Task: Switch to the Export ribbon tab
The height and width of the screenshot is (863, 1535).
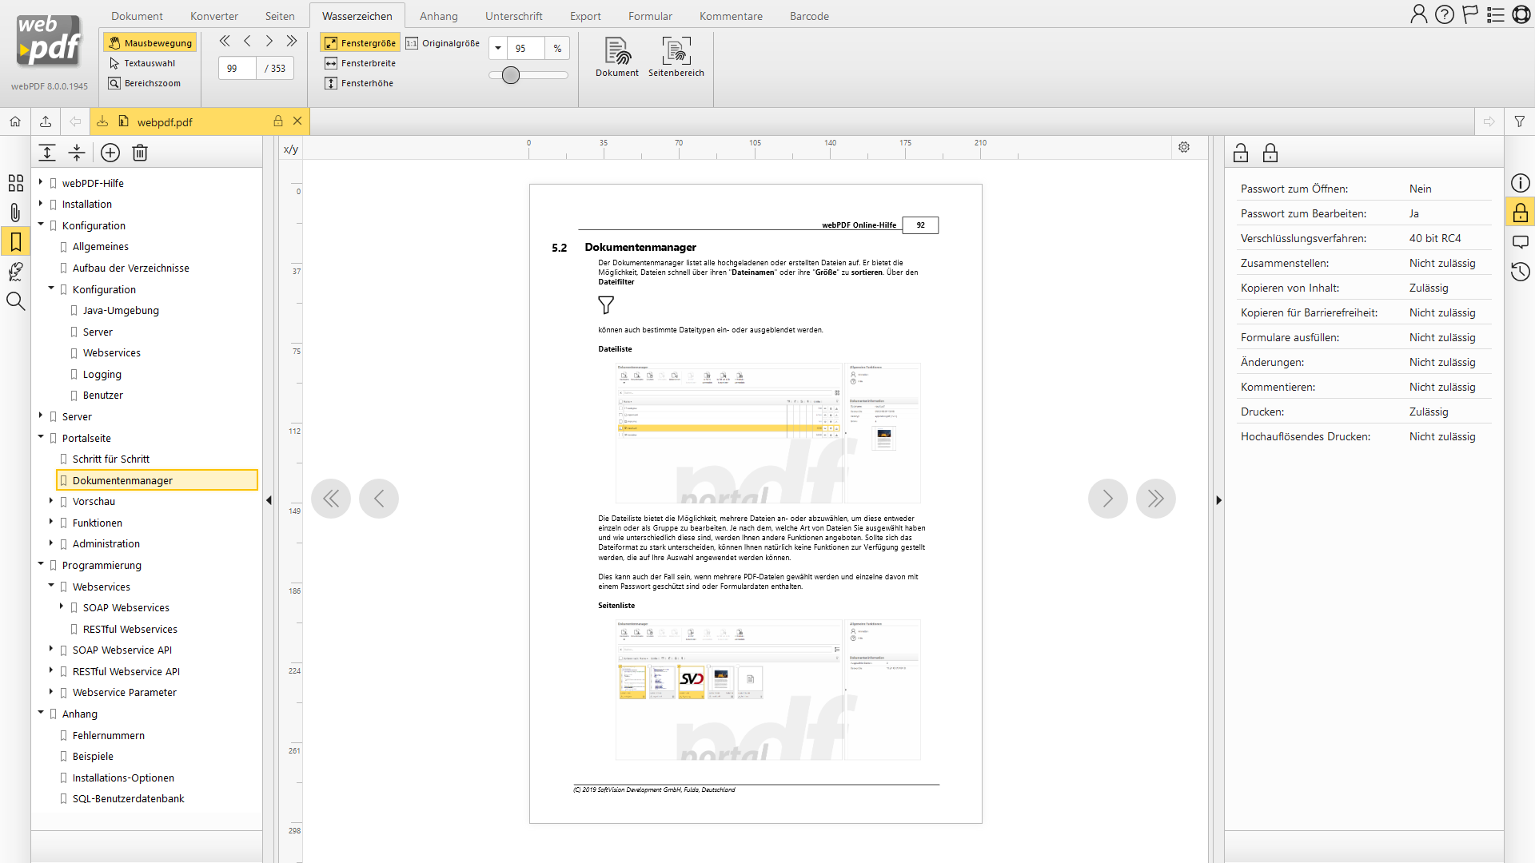Action: click(585, 16)
